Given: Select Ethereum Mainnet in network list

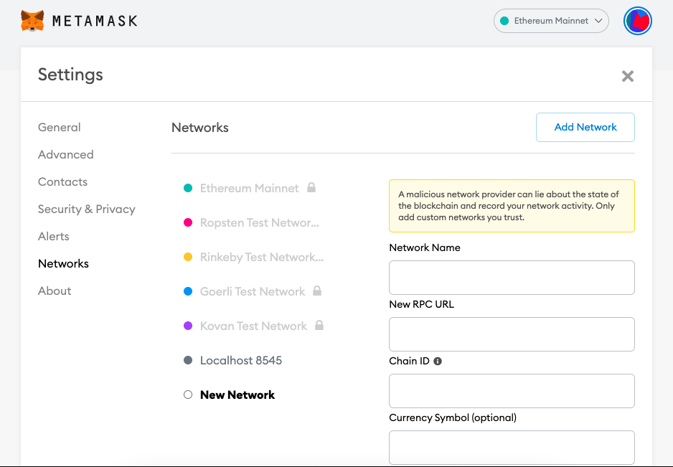Looking at the screenshot, I should click(x=249, y=188).
